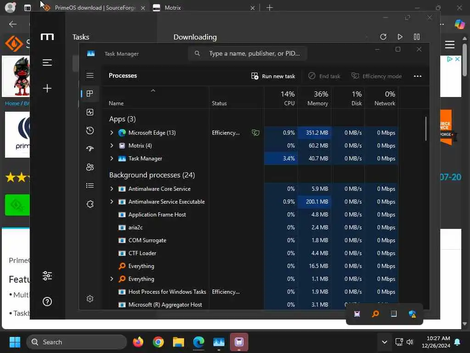Open SourceForge hamburger menu
The width and height of the screenshot is (470, 353).
450,45
